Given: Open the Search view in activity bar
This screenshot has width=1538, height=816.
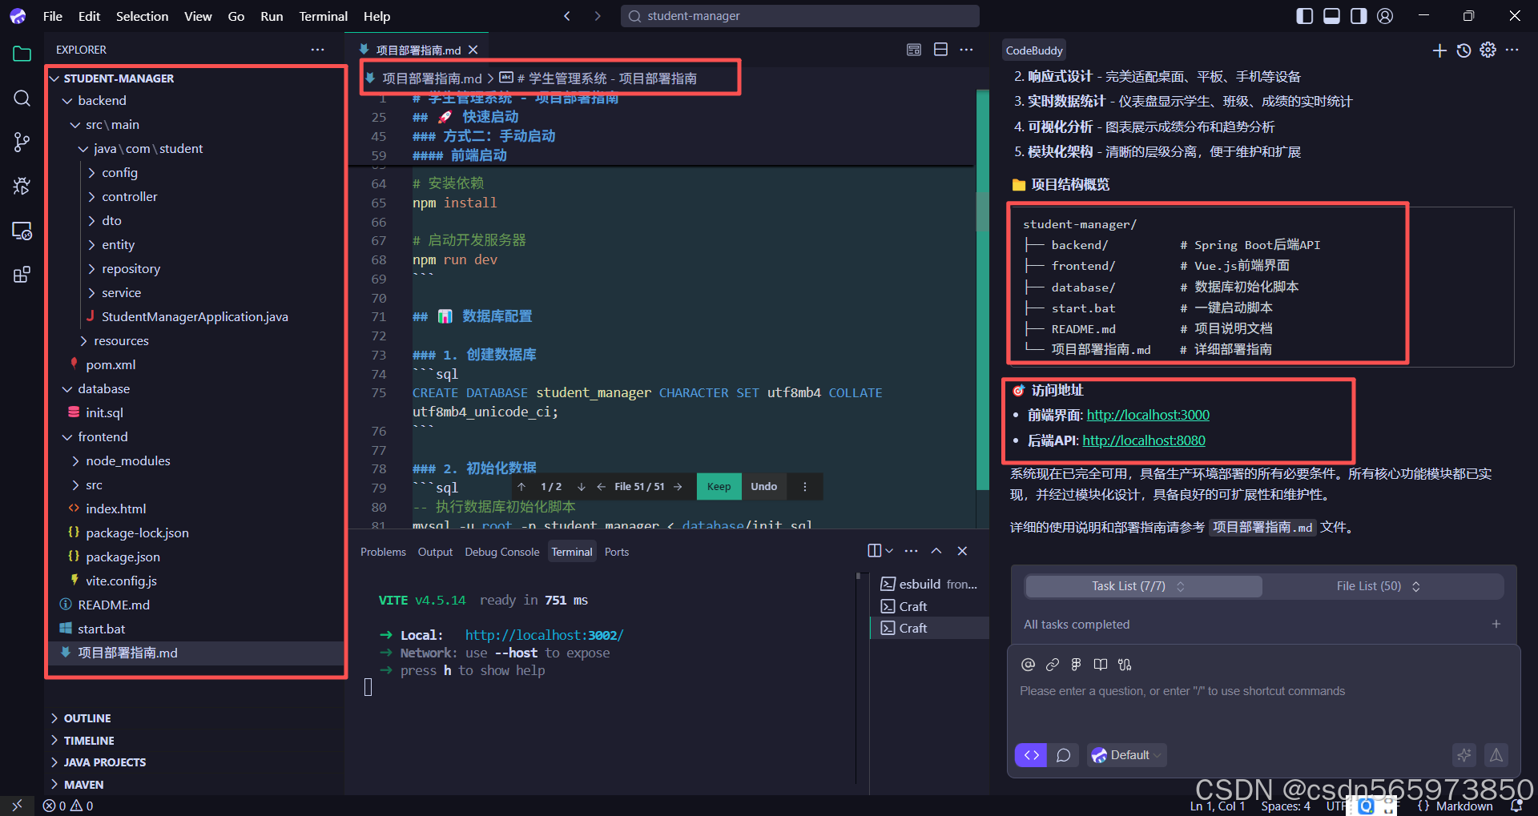Looking at the screenshot, I should [x=22, y=98].
